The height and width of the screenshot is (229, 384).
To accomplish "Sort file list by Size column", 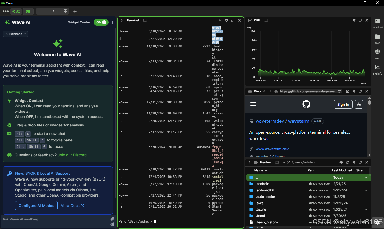I will tap(359, 170).
